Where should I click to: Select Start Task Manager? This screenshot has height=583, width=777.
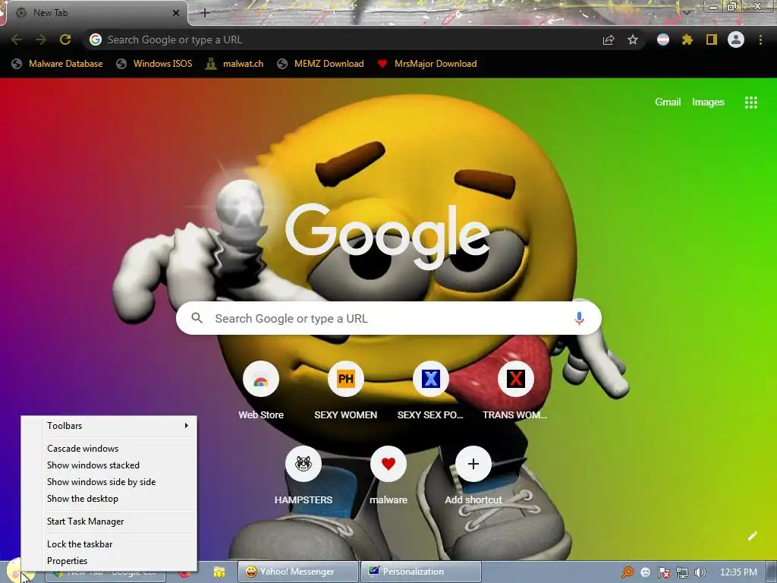tap(85, 522)
